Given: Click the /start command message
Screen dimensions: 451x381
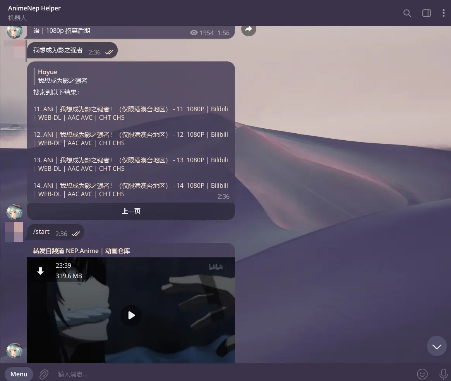Looking at the screenshot, I should 55,232.
